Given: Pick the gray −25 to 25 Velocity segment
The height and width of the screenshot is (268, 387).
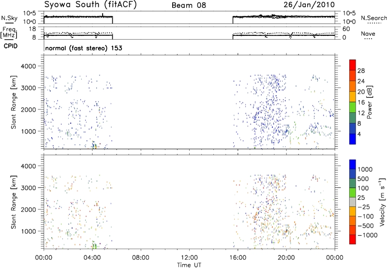Looking at the screenshot, I should tap(353, 202).
